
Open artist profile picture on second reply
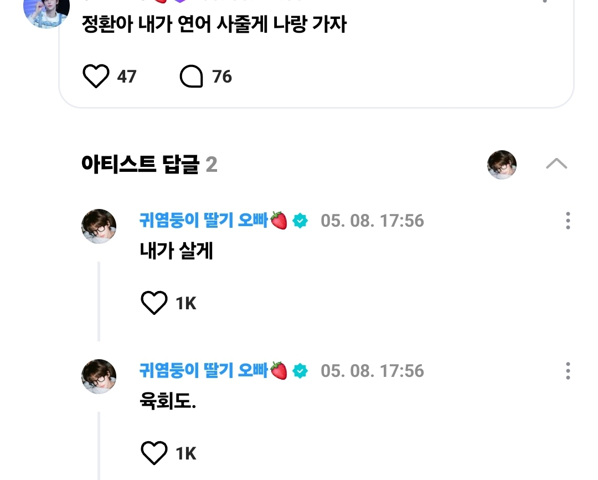click(99, 376)
